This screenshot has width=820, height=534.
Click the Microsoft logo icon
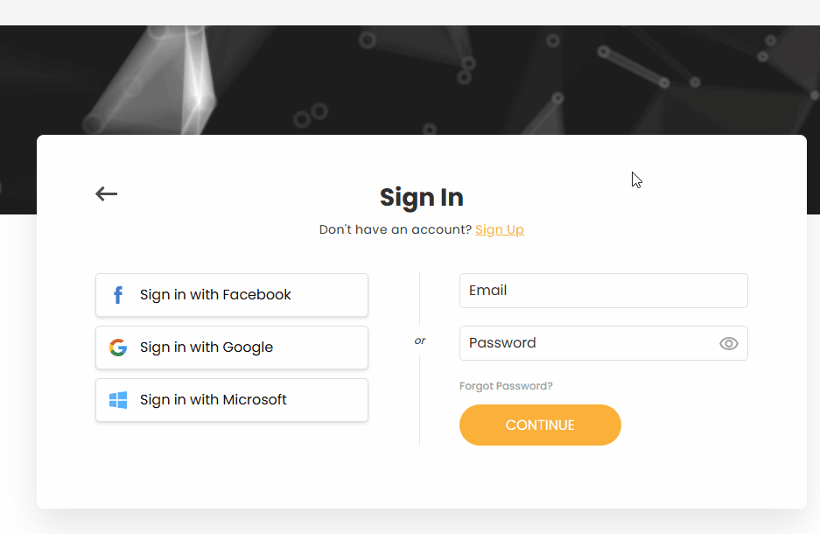coord(117,400)
